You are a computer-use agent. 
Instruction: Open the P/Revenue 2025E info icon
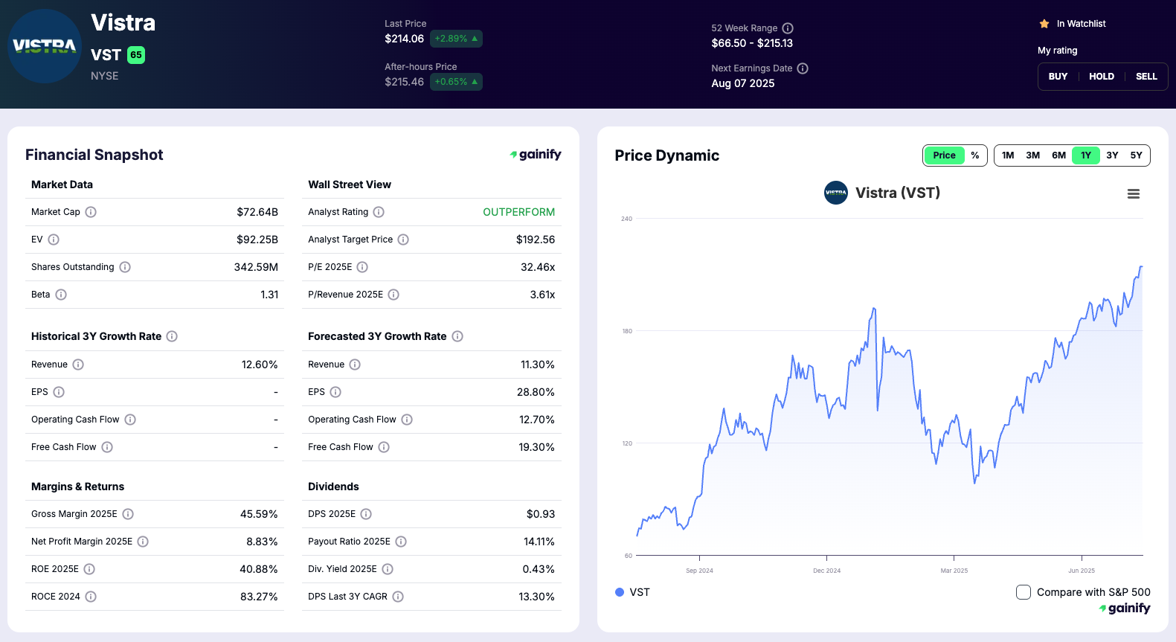393,295
